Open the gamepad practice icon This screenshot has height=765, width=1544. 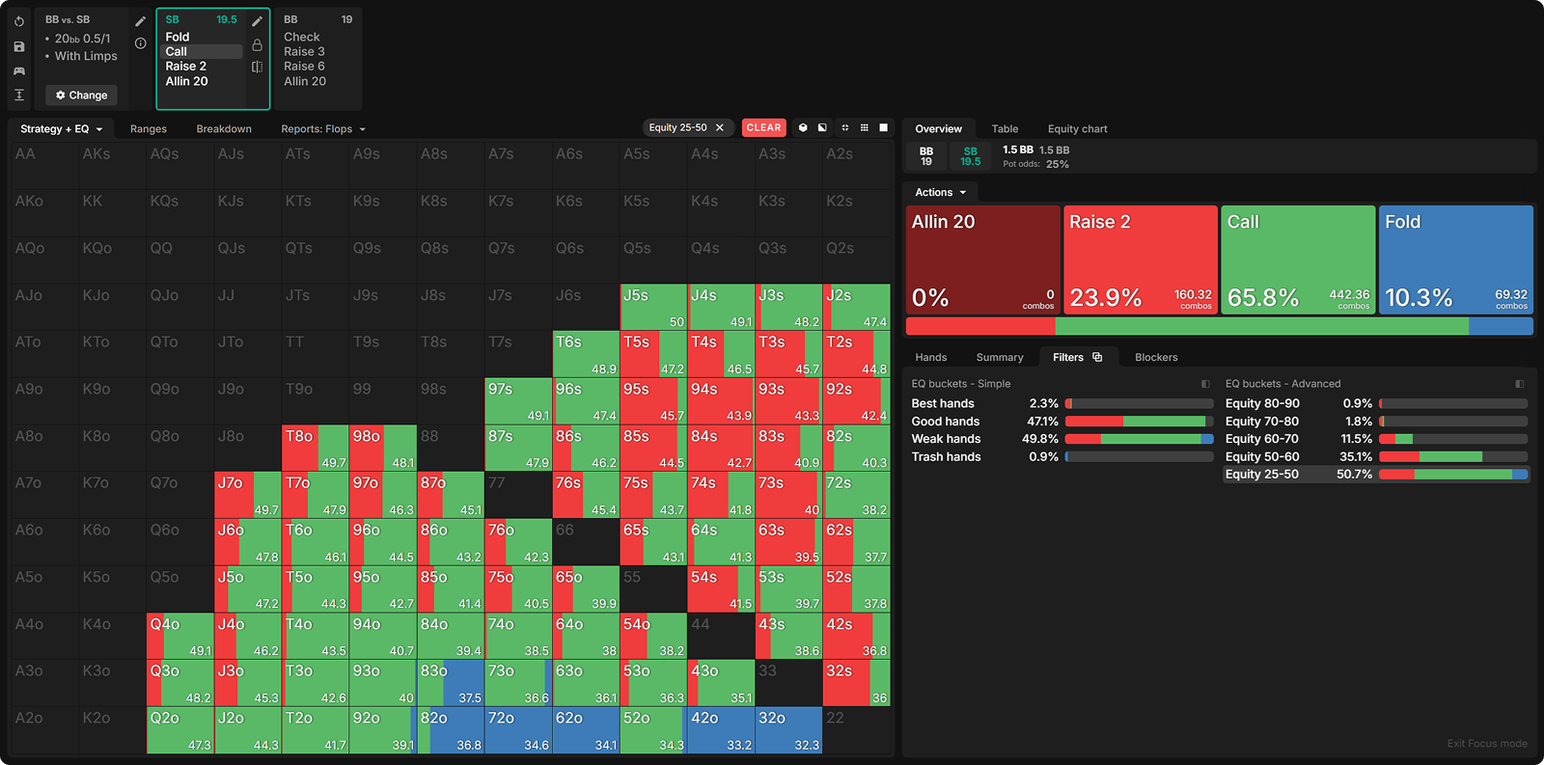19,70
